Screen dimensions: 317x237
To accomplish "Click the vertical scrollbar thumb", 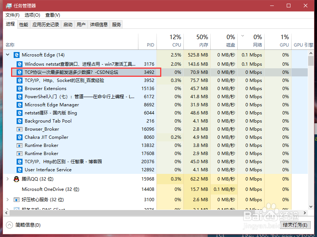I will [x=311, y=61].
